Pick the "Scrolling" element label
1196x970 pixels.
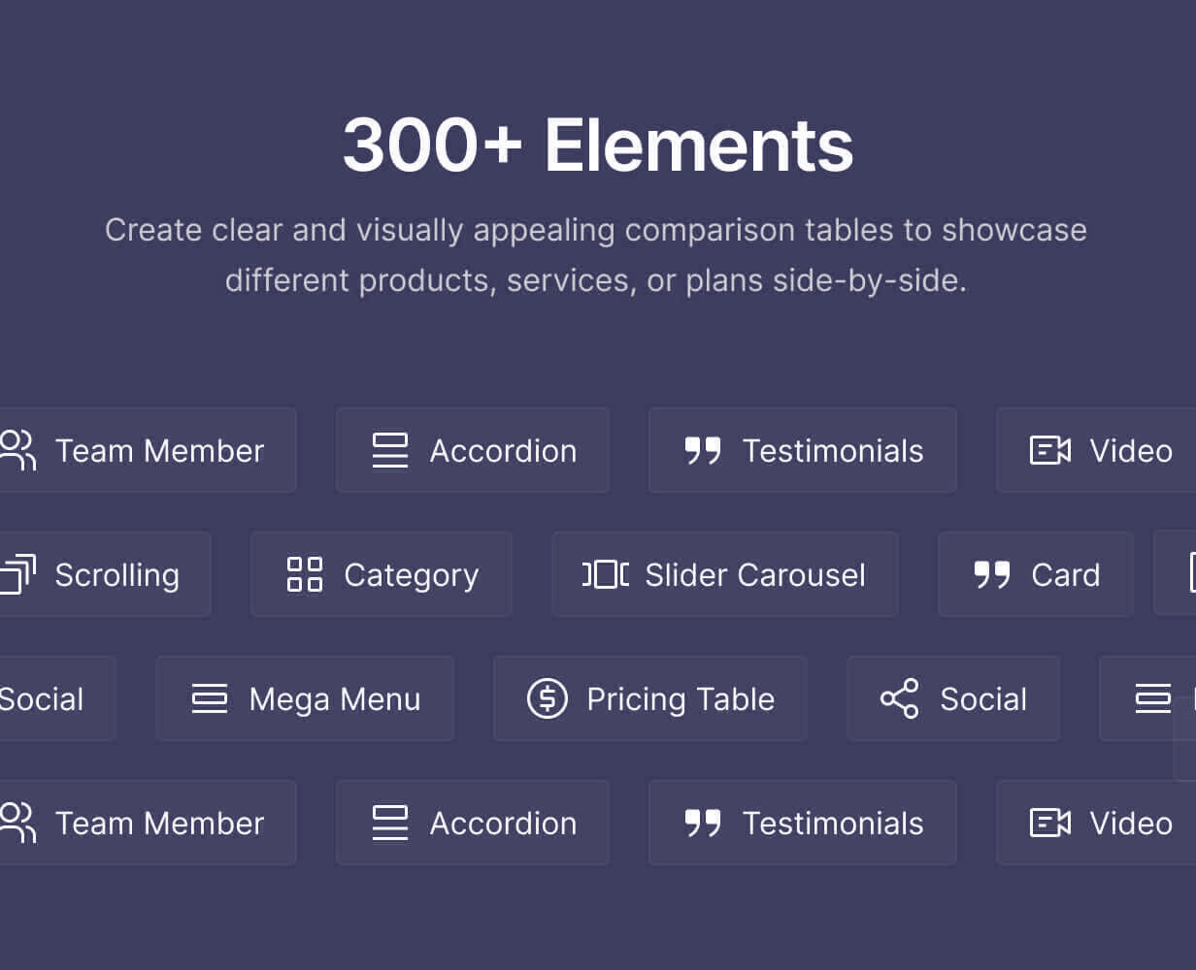pos(117,574)
